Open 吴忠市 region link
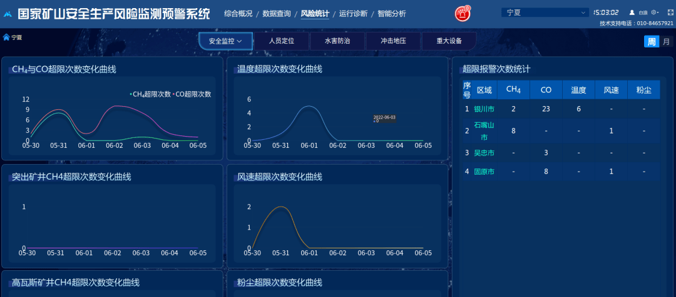676x297 pixels. point(484,153)
